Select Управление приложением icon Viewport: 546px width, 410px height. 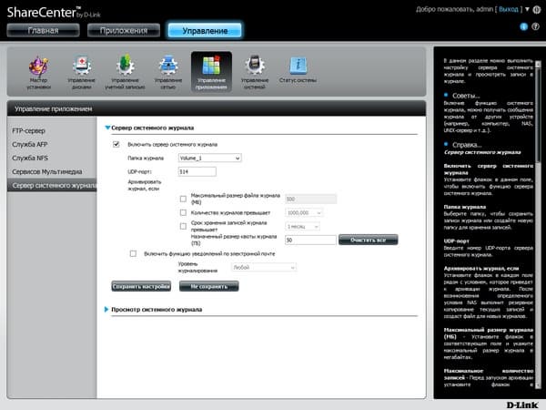click(x=211, y=72)
